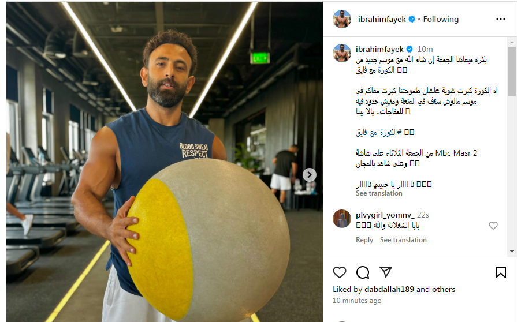Toggle the Following button in the header
Screen dimensions: 525x322
point(441,20)
